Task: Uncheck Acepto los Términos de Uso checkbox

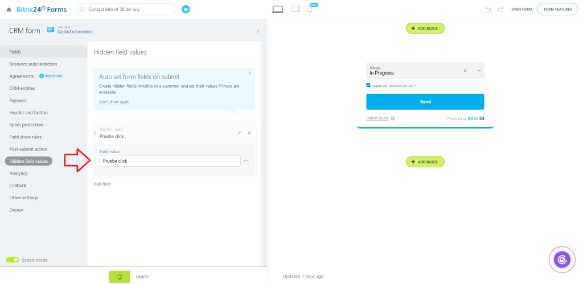Action: (x=368, y=85)
